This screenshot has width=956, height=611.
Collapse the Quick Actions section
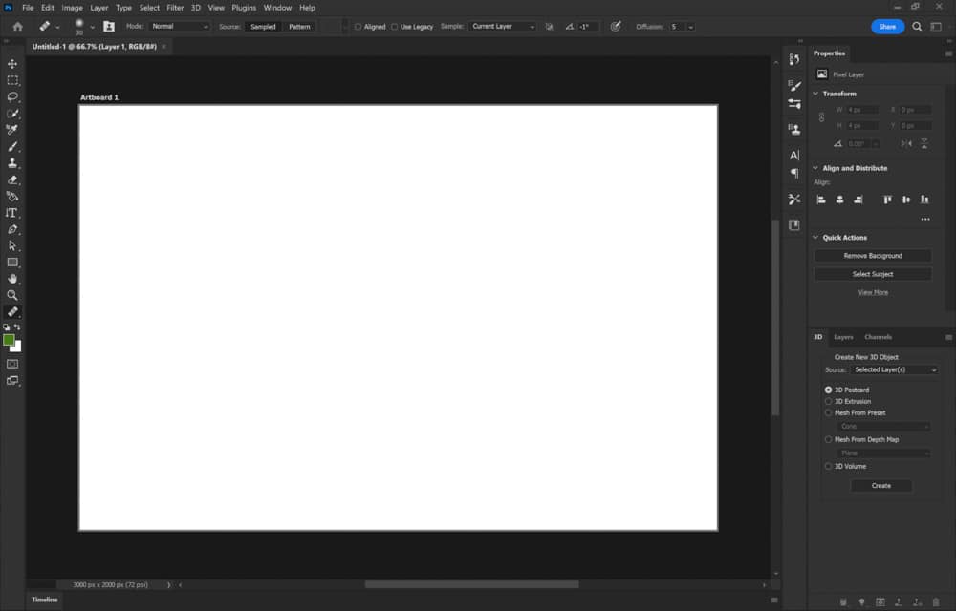[x=815, y=238]
